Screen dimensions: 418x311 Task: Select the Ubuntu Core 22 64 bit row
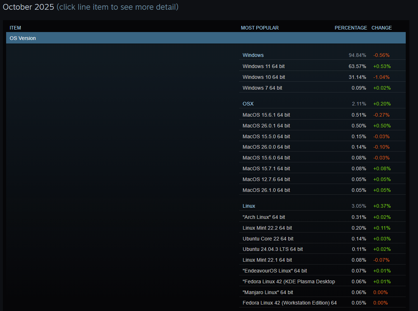(x=323, y=239)
